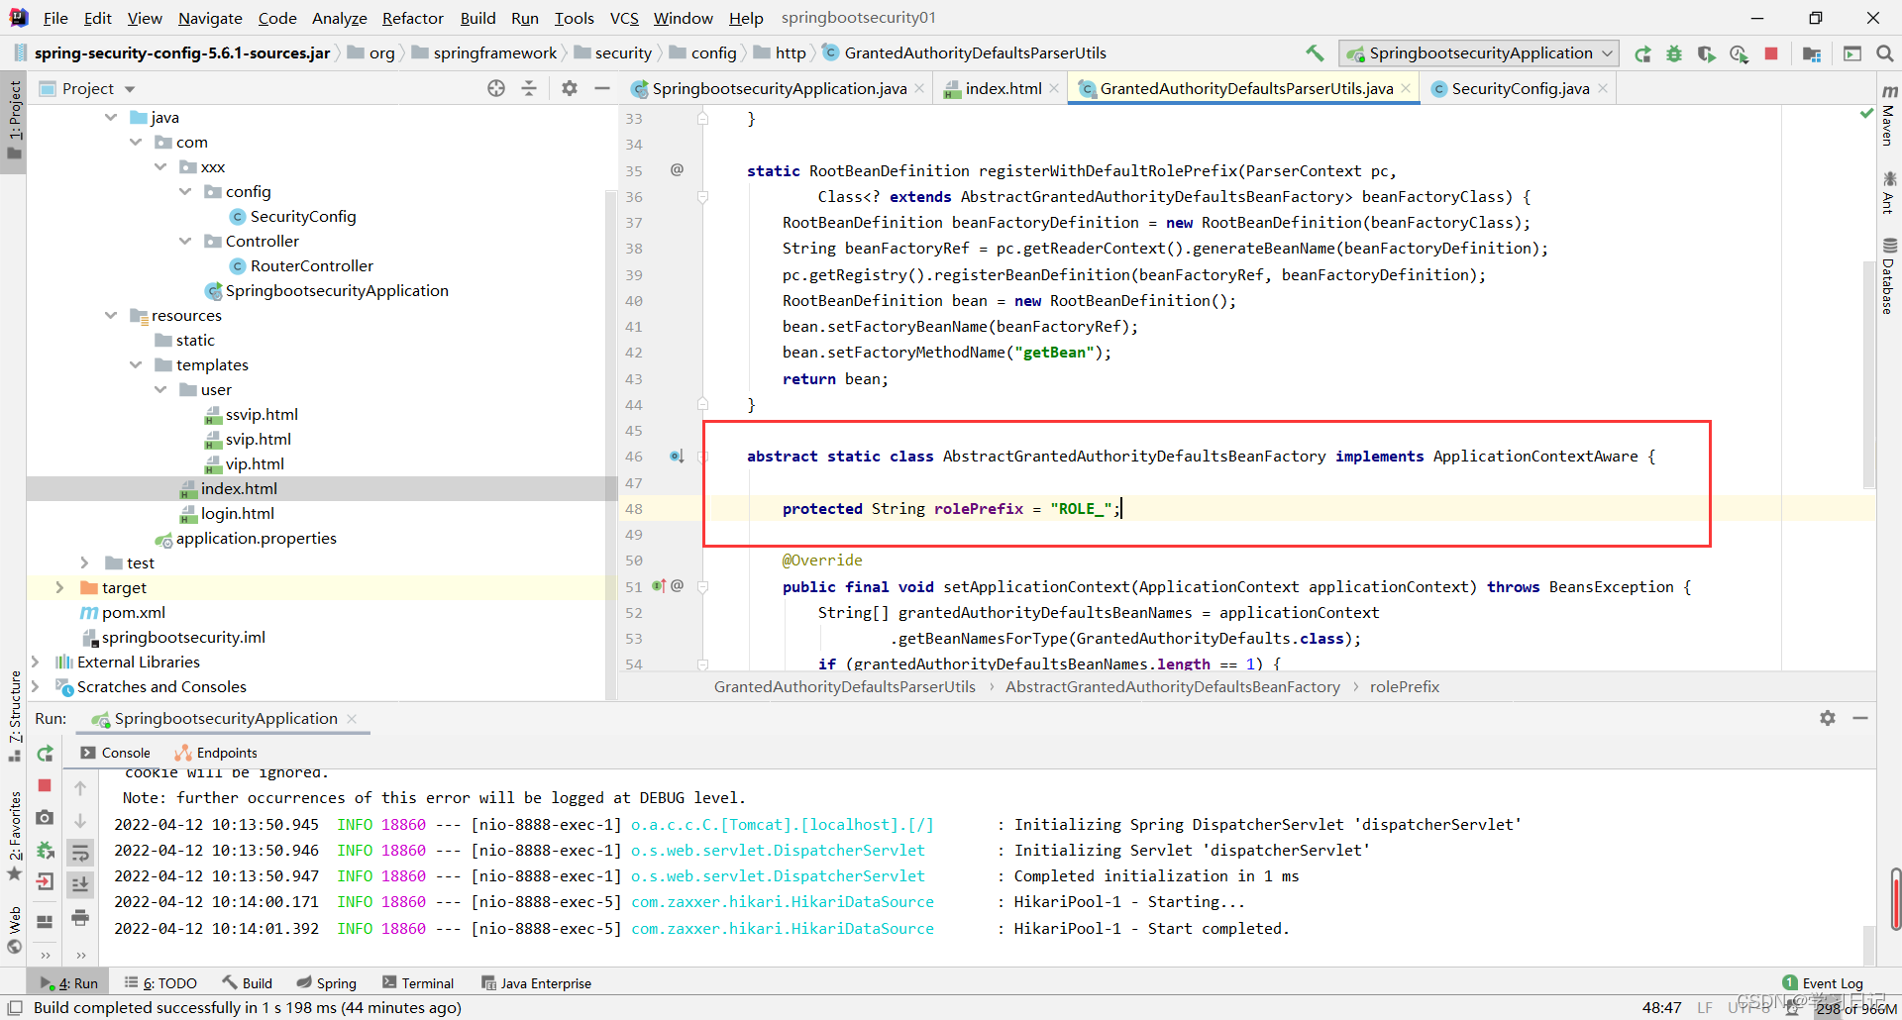Open the Refactor menu
This screenshot has height=1020, width=1902.
point(413,18)
